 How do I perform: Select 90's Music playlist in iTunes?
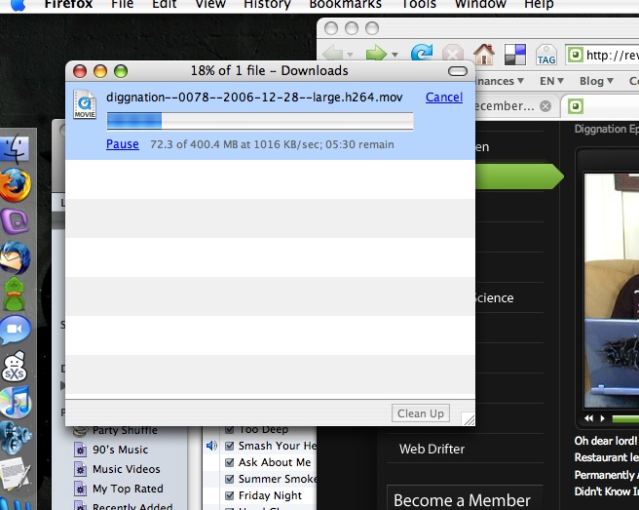120,450
